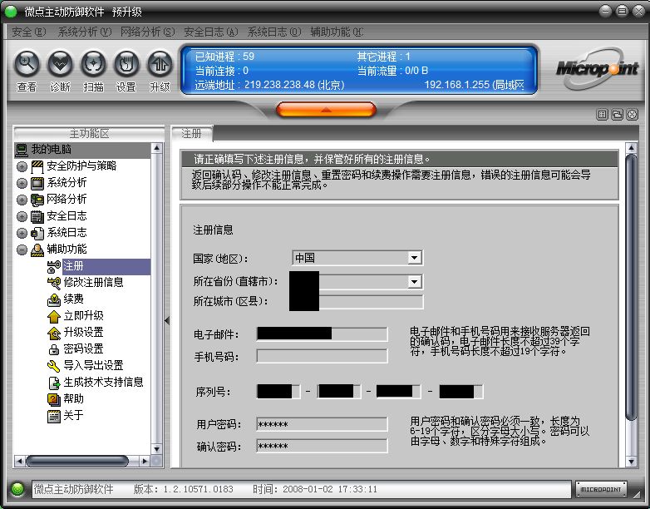Image resolution: width=650 pixels, height=509 pixels.
Task: Open the 网络分析(S) menu
Action: tap(148, 32)
